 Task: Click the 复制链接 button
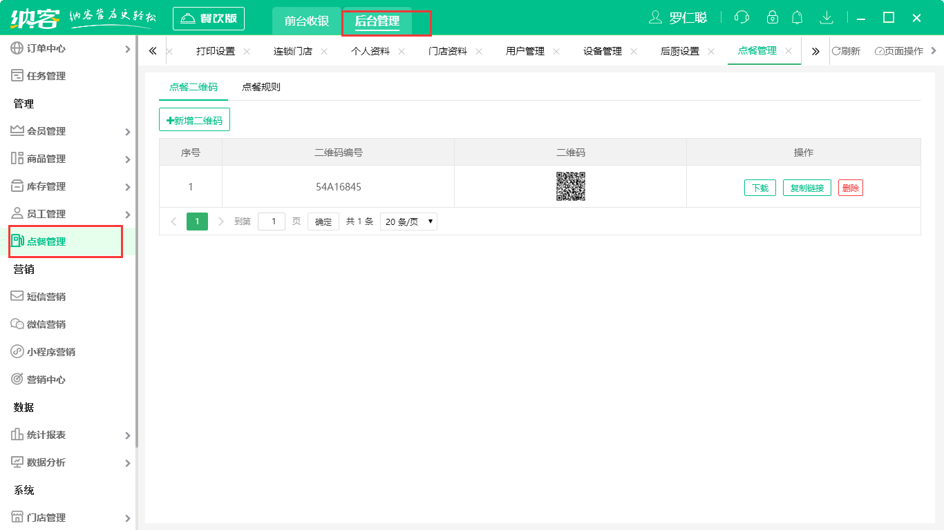click(x=806, y=188)
